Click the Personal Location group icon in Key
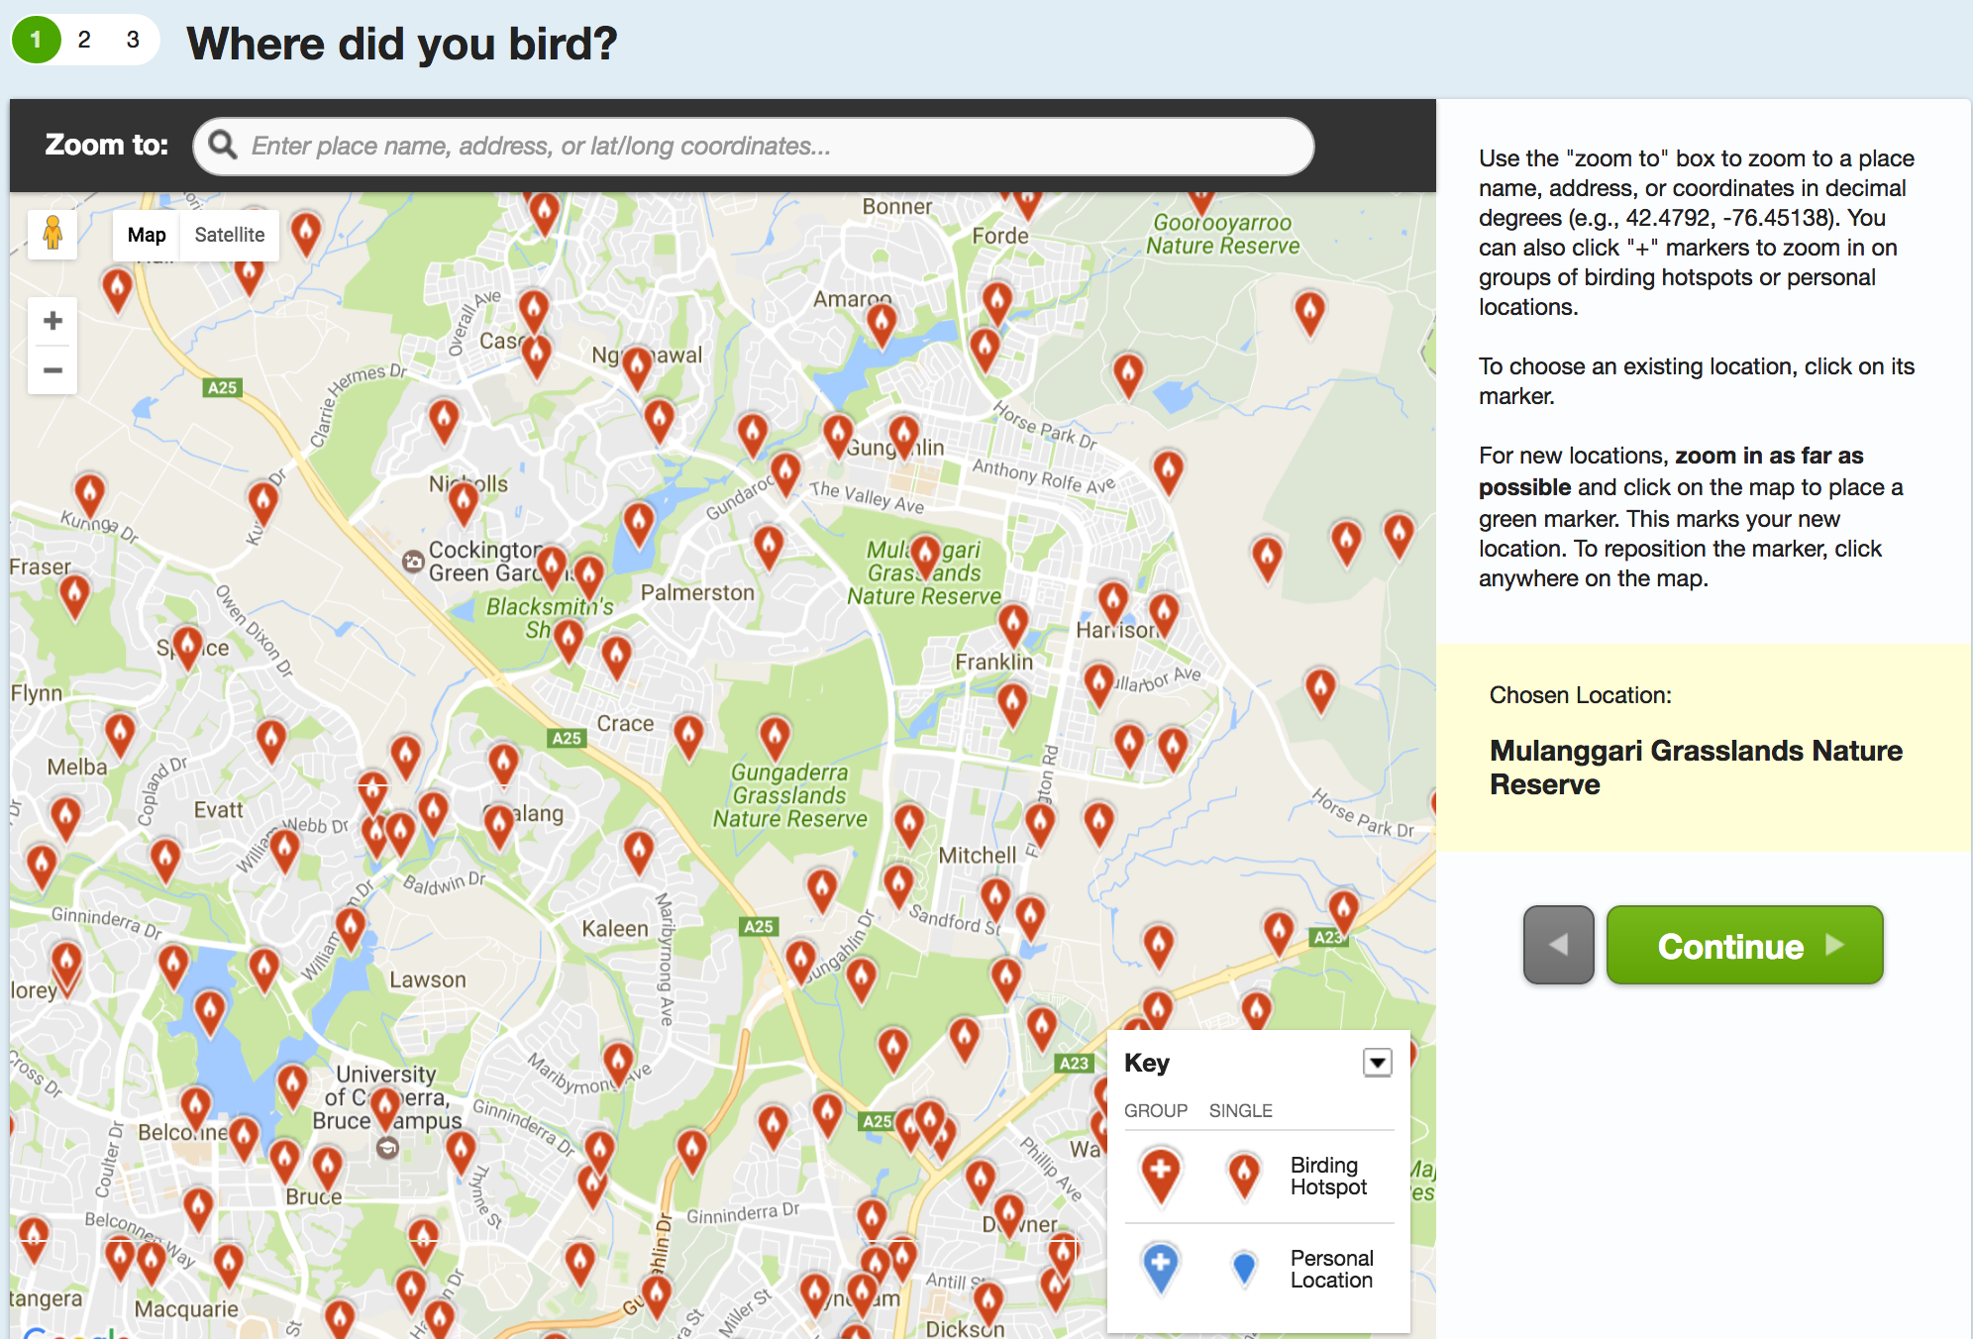This screenshot has height=1339, width=1973. pyautogui.click(x=1160, y=1268)
